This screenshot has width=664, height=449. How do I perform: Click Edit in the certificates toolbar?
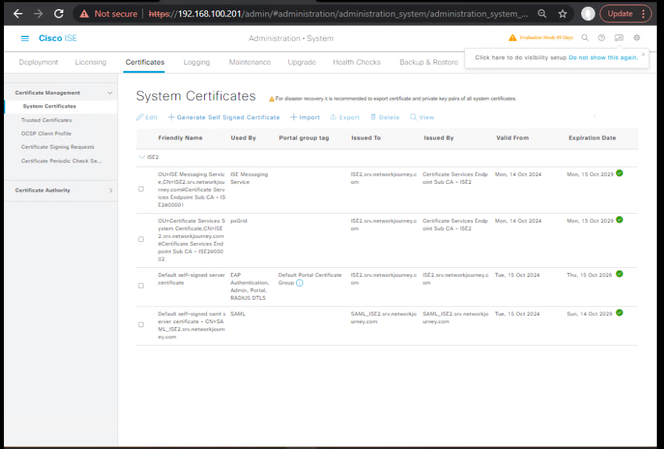pyautogui.click(x=147, y=117)
